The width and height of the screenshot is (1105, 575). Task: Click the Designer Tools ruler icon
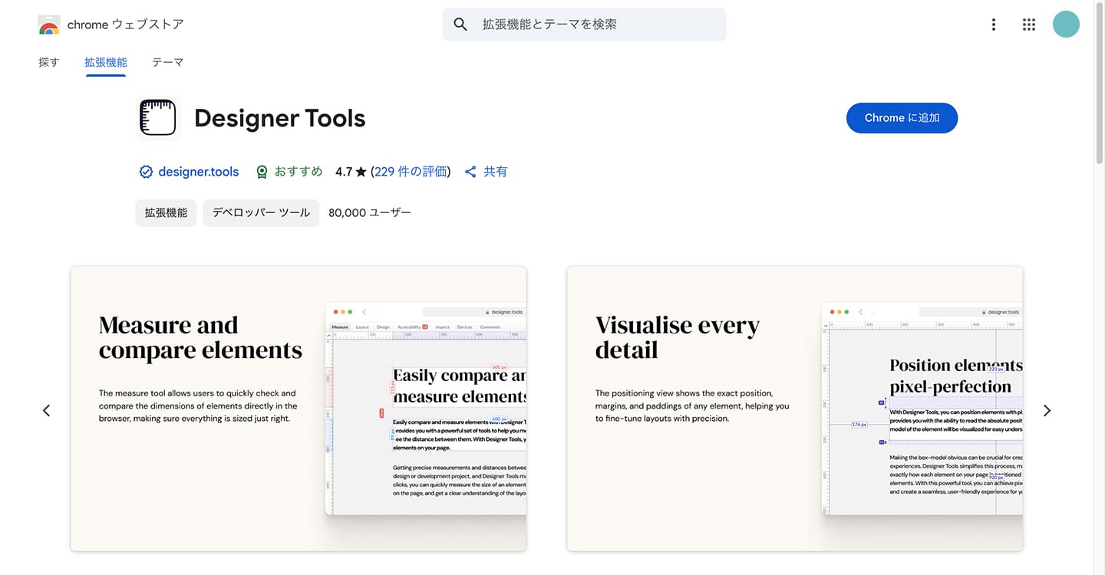pyautogui.click(x=158, y=118)
